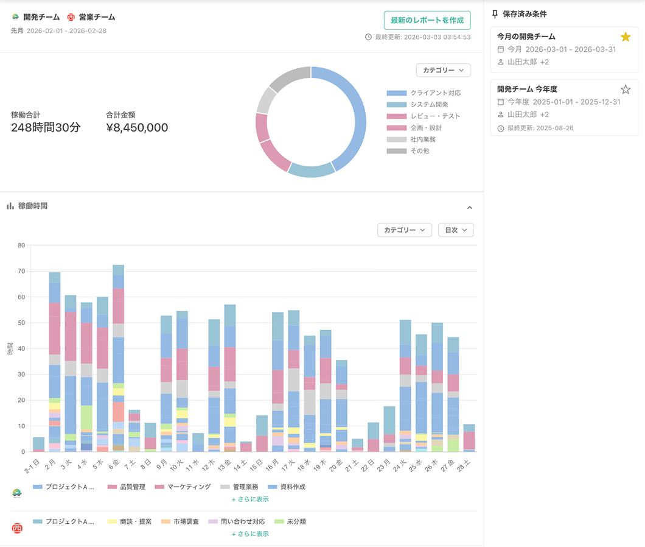The height and width of the screenshot is (547, 645).
Task: Click the bar chart icon next to 稼働時間
Action: point(10,206)
